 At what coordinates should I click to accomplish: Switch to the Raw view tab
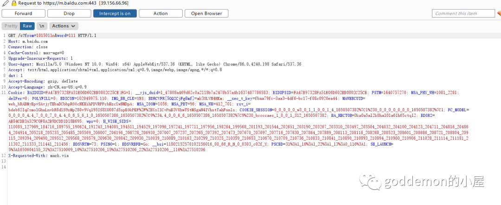27,26
